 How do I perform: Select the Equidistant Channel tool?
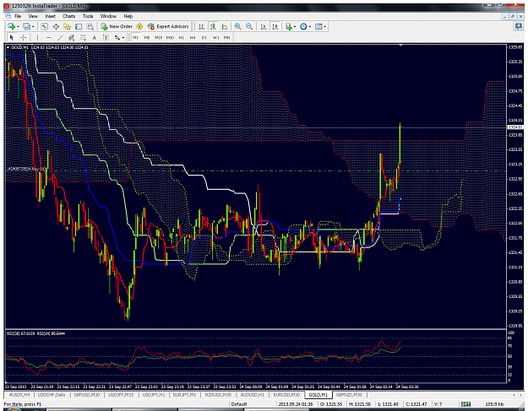pos(72,37)
